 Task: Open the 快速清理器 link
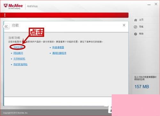coord(58,47)
